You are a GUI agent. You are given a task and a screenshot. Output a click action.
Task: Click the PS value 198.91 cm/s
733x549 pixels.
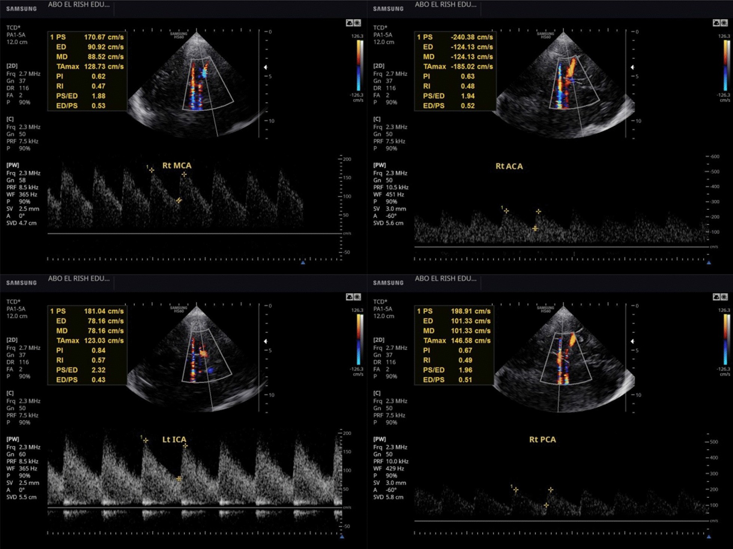[x=470, y=311]
